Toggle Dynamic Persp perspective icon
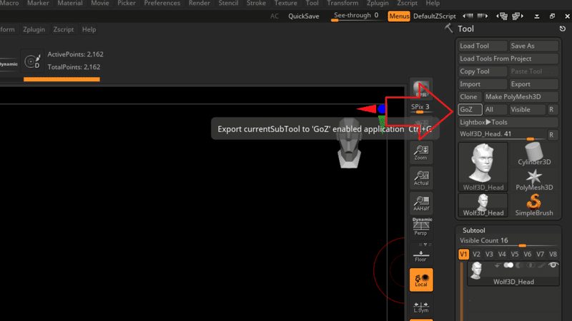572x321 pixels. 421,226
